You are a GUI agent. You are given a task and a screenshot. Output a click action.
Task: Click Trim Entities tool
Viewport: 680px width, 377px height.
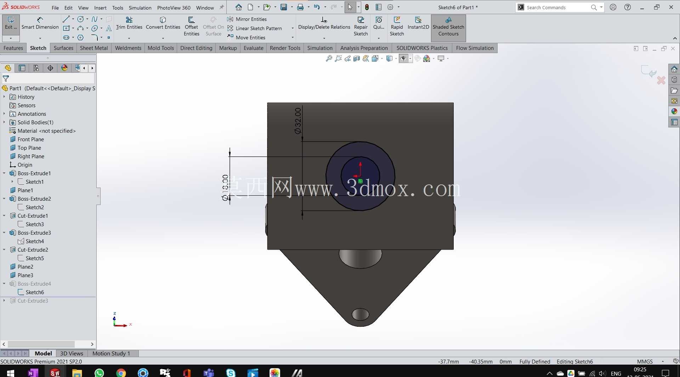[x=129, y=23]
